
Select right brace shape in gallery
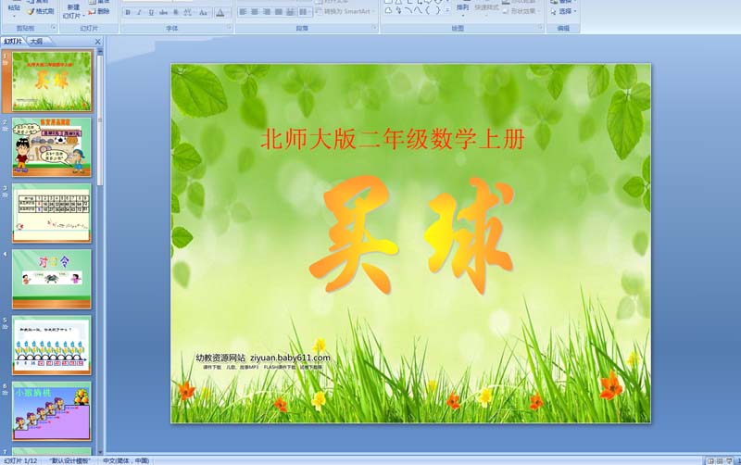tap(437, 10)
